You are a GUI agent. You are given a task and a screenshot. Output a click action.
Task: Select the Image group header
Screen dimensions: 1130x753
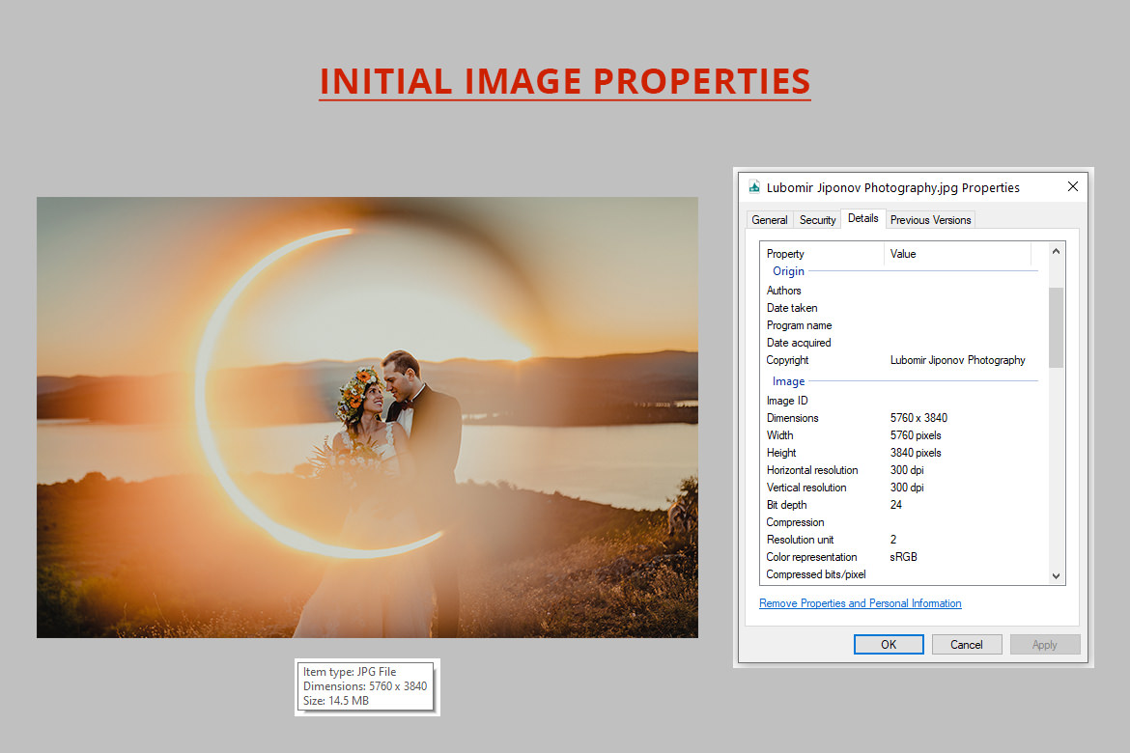[x=788, y=381]
